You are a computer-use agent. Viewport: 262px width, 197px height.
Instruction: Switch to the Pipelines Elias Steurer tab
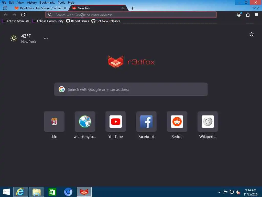pos(40,8)
